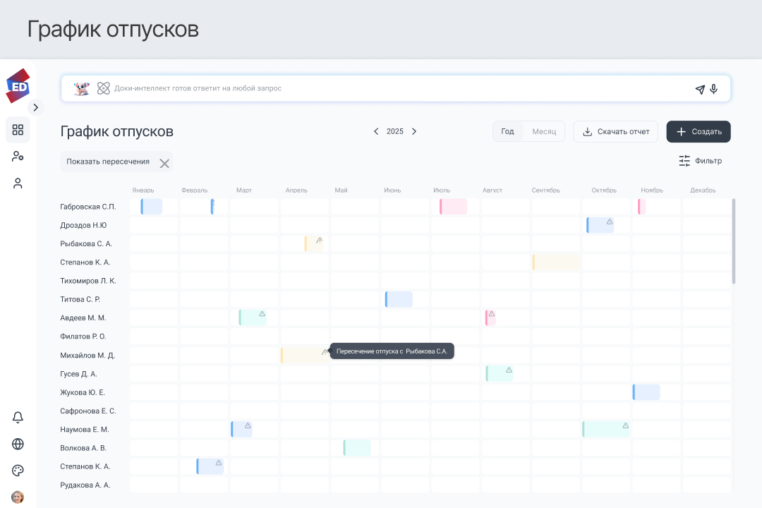Click the profile person icon in sidebar
The image size is (762, 508).
18,183
